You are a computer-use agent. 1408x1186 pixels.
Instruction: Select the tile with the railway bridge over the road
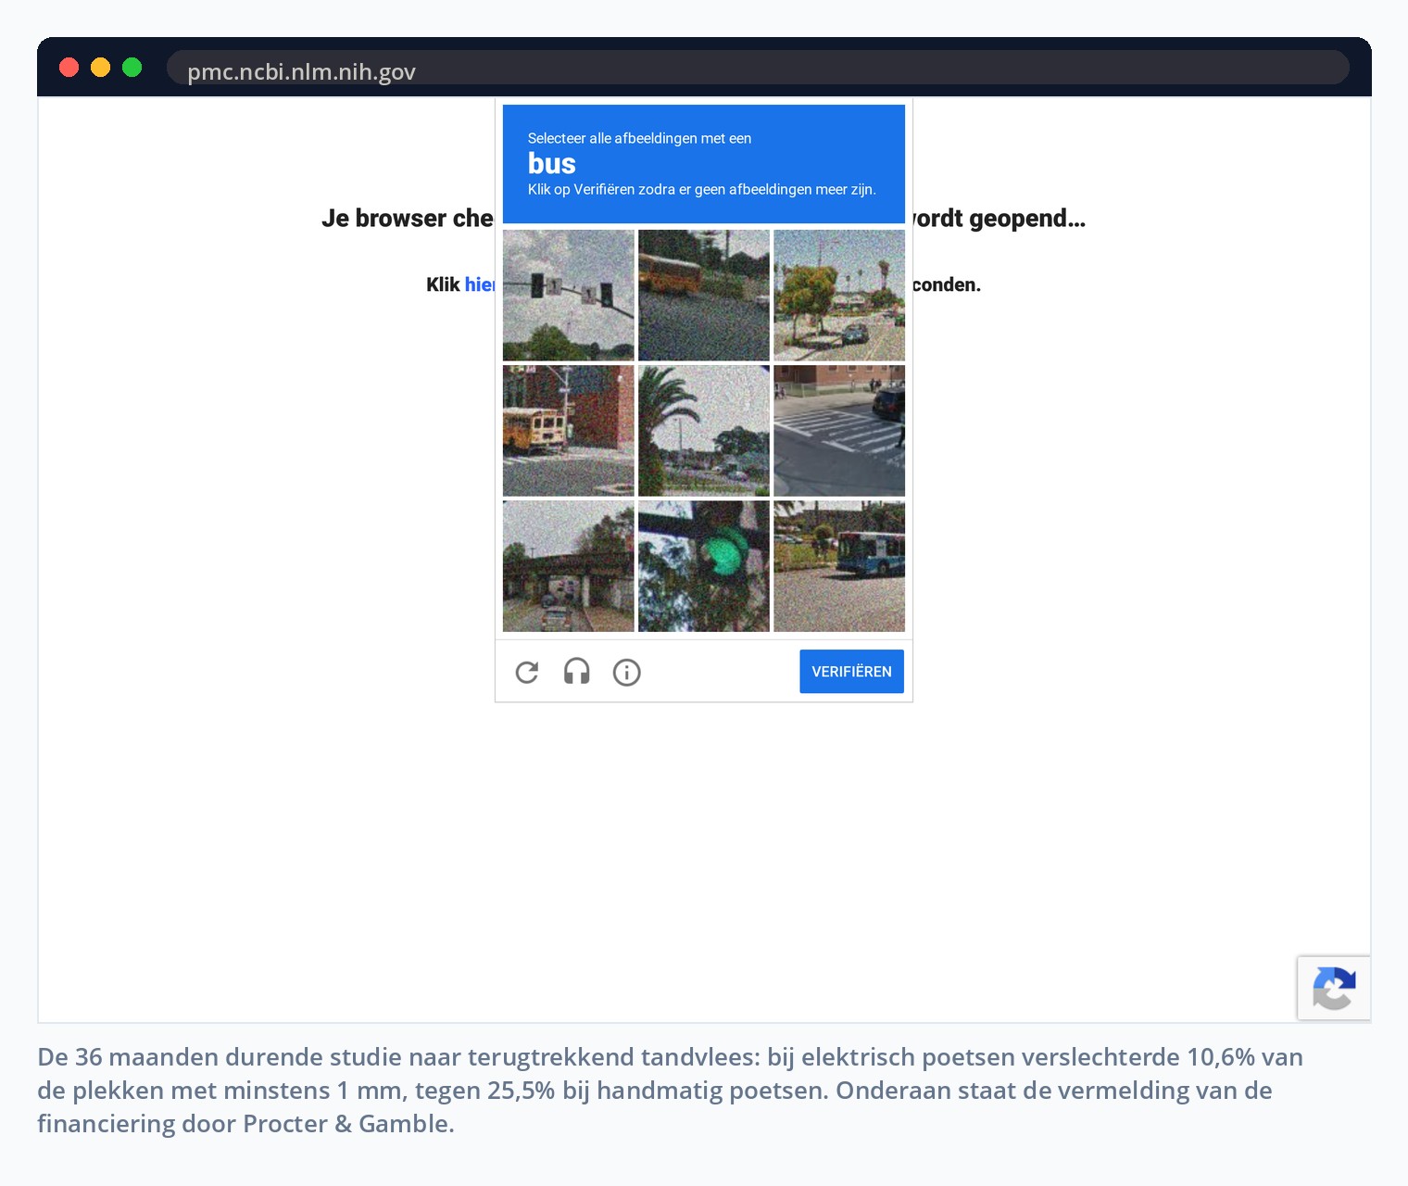tap(569, 566)
